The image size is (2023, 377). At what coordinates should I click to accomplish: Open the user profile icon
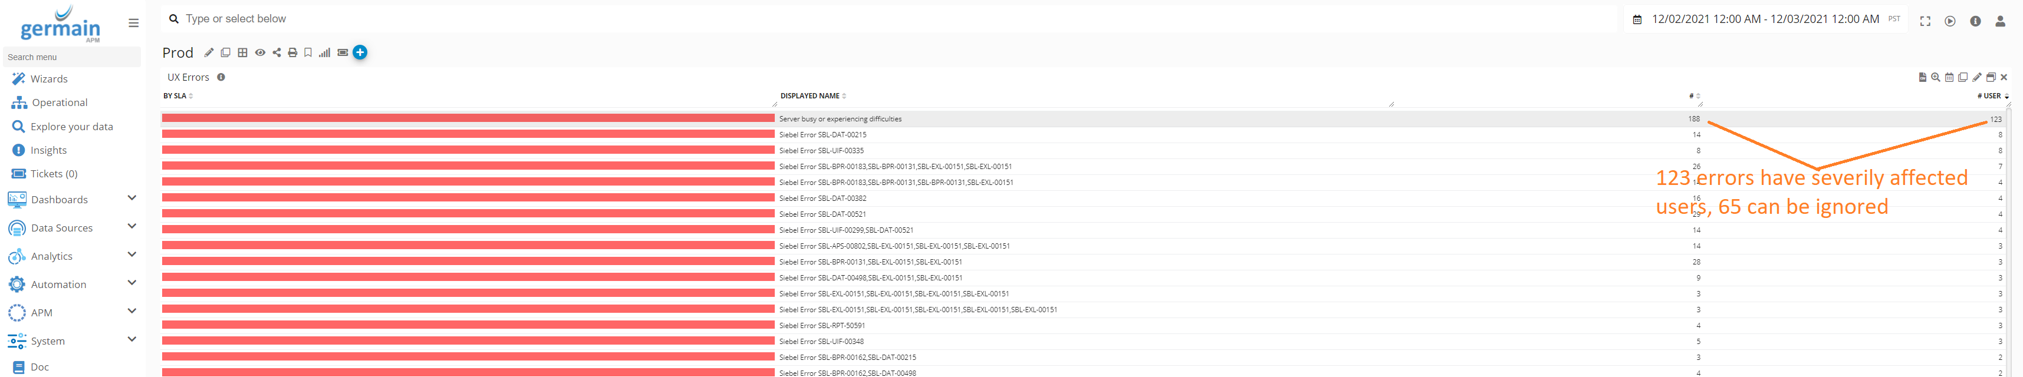[1999, 21]
